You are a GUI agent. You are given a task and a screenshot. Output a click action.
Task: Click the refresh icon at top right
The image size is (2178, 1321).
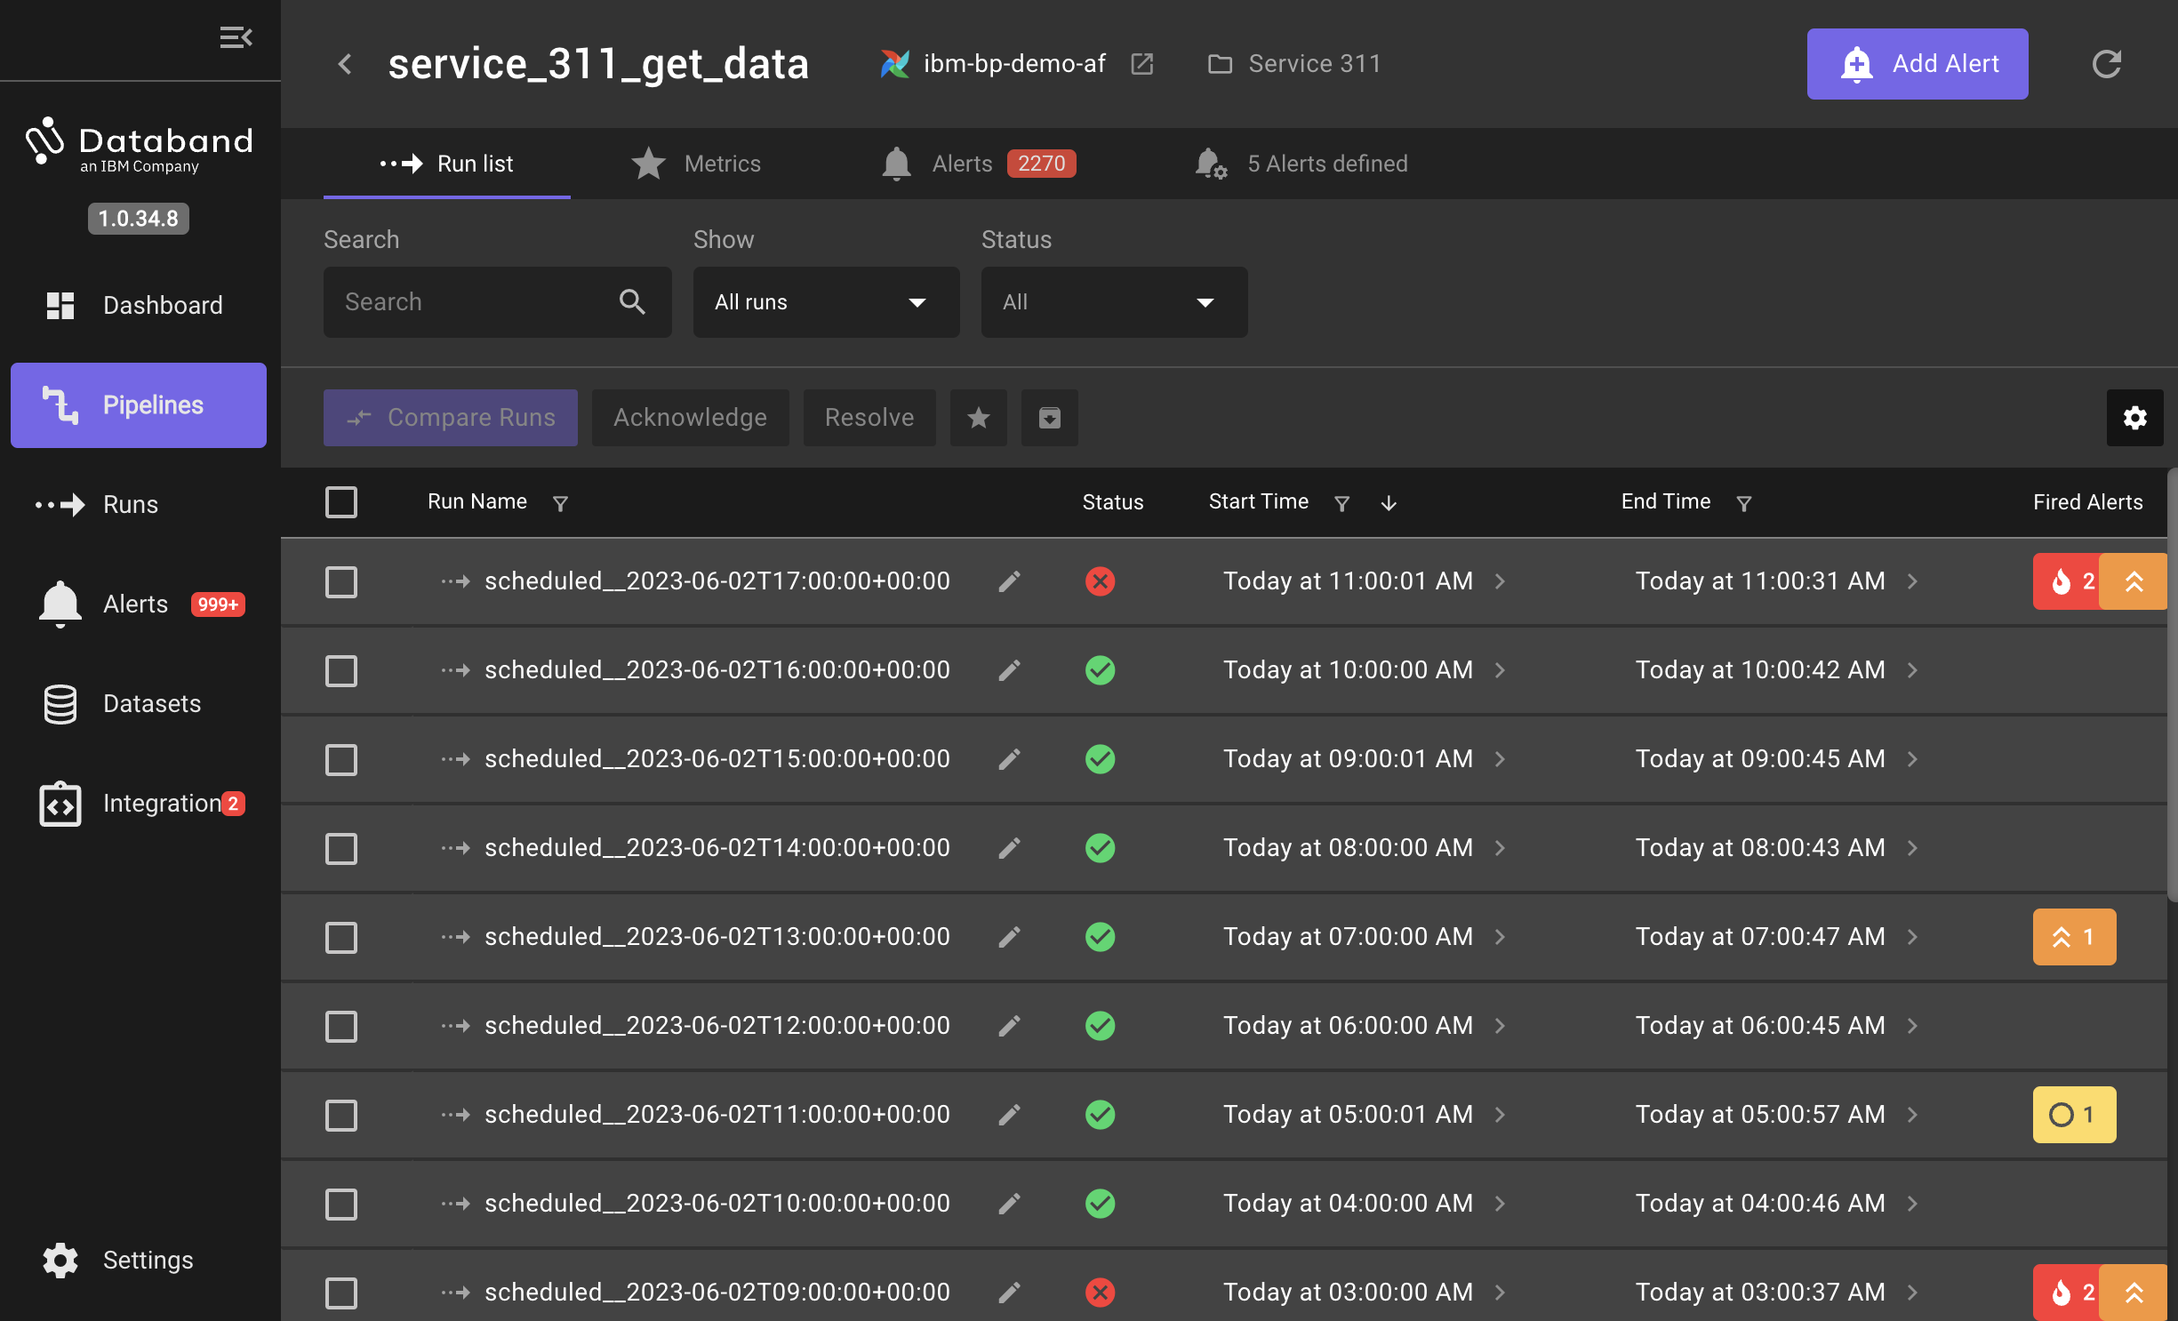[2106, 64]
